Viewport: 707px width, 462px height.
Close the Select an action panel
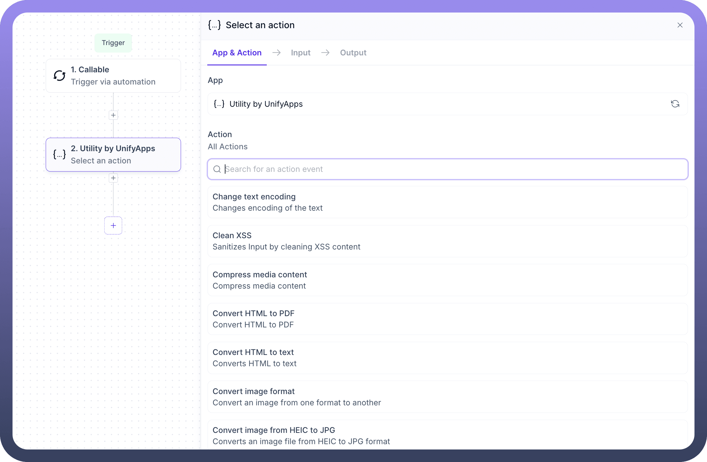pos(680,25)
